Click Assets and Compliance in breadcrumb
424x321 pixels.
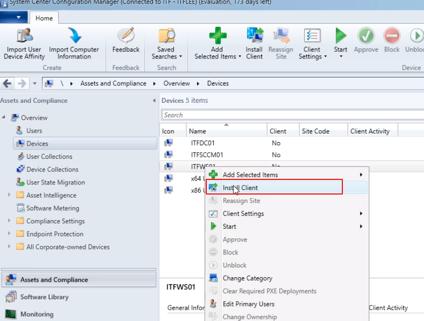pos(113,84)
